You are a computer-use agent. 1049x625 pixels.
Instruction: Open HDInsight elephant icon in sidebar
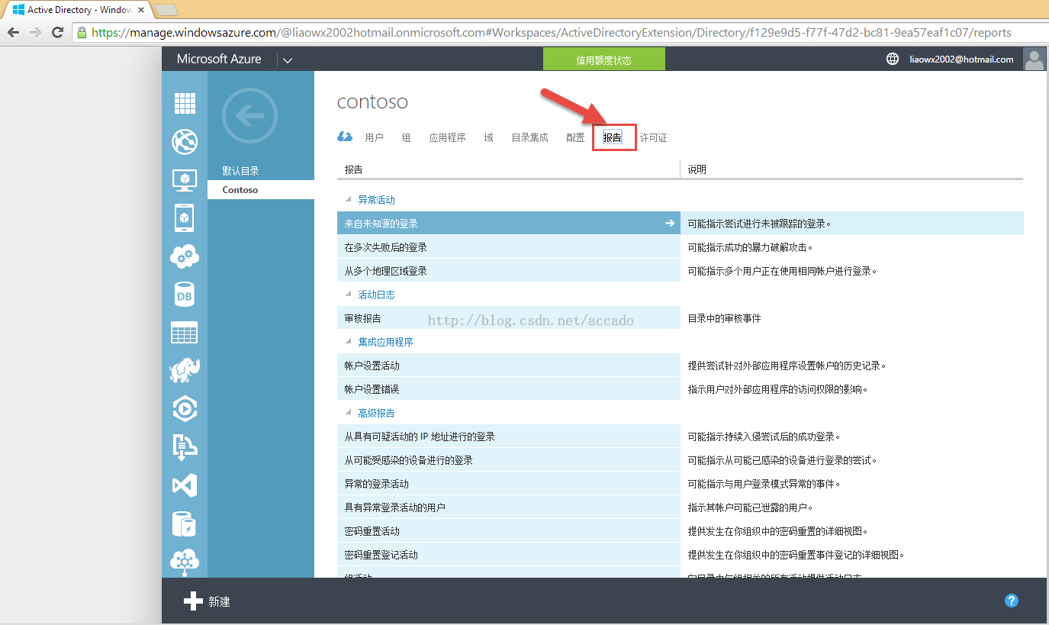point(185,371)
